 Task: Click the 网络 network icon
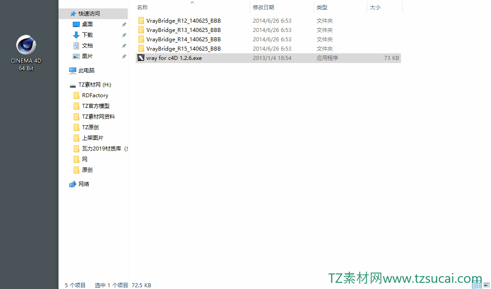click(x=73, y=184)
